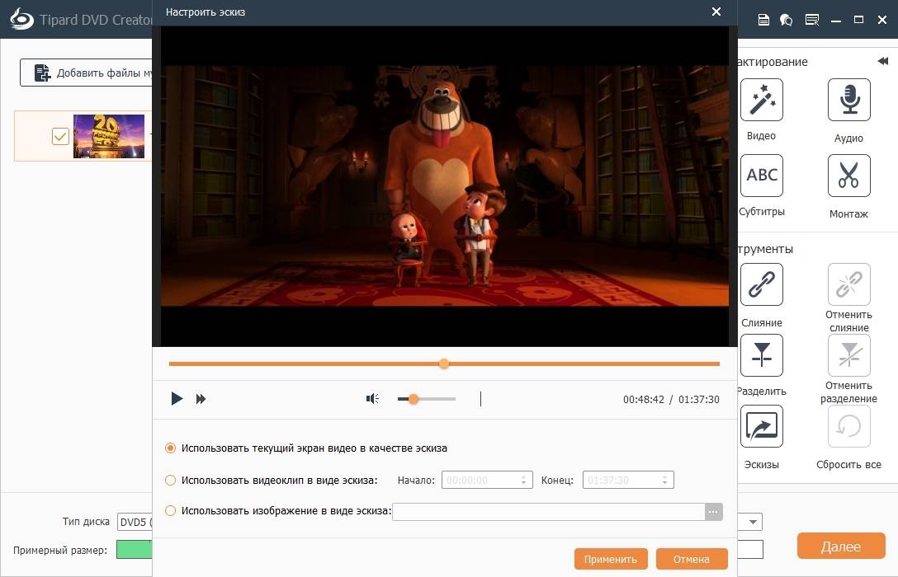898x577 pixels.
Task: Open the Montage scissors tool
Action: pyautogui.click(x=848, y=176)
